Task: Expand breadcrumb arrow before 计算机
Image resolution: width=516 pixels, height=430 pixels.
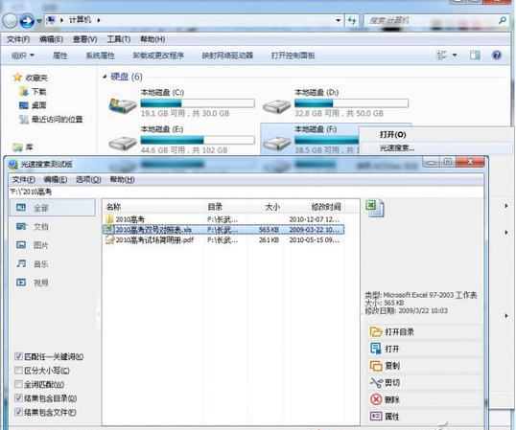Action: [61, 20]
